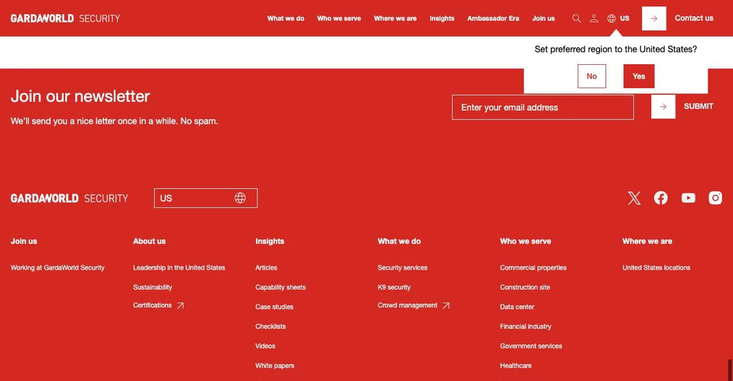
Task: Open the X (Twitter) social icon
Action: tap(634, 198)
